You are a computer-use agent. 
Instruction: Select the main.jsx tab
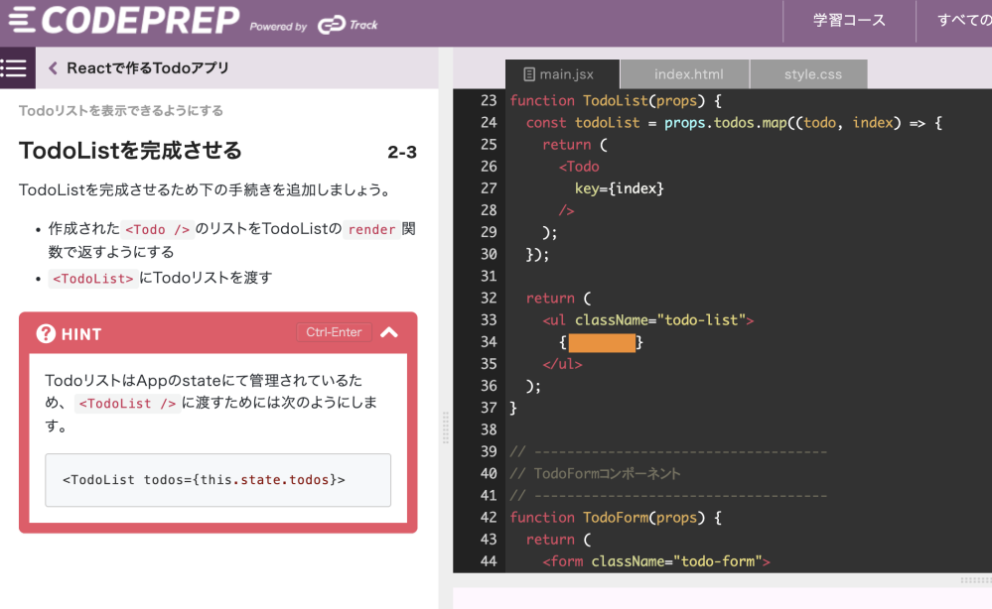(566, 74)
